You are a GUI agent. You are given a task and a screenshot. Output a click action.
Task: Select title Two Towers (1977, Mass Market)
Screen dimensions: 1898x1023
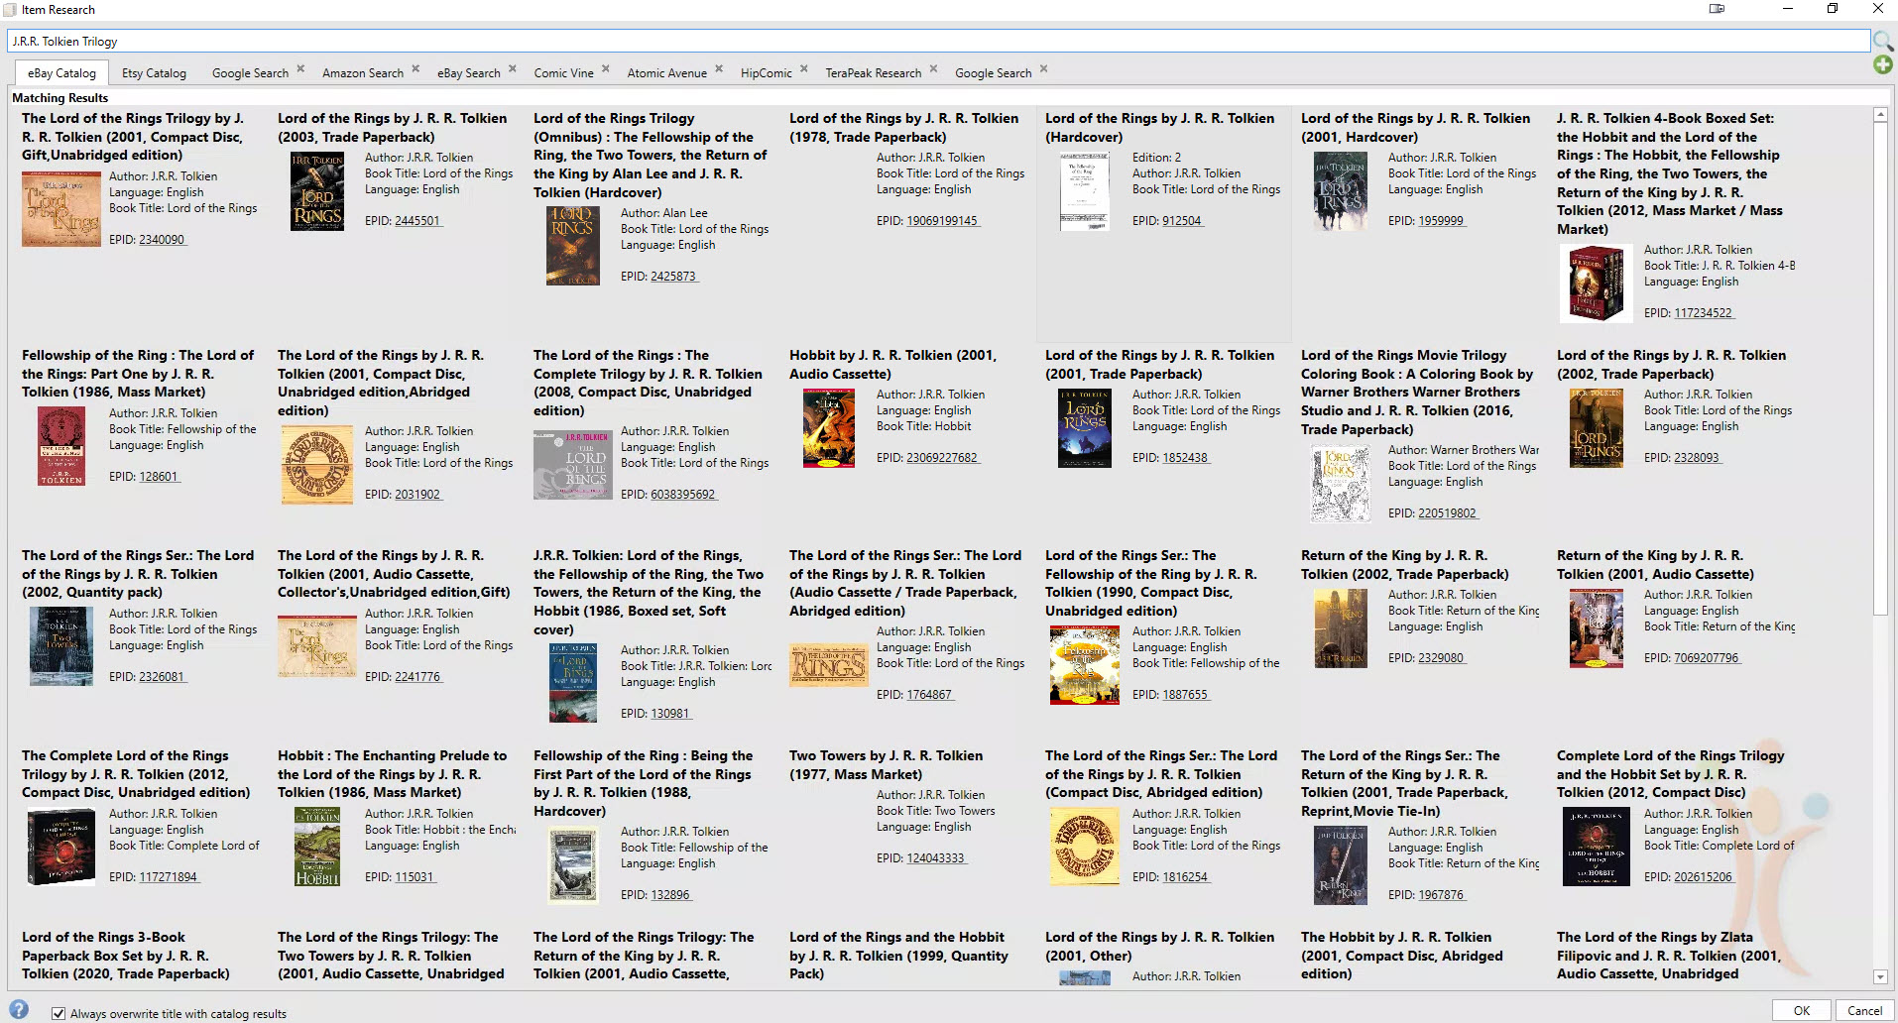pyautogui.click(x=886, y=765)
